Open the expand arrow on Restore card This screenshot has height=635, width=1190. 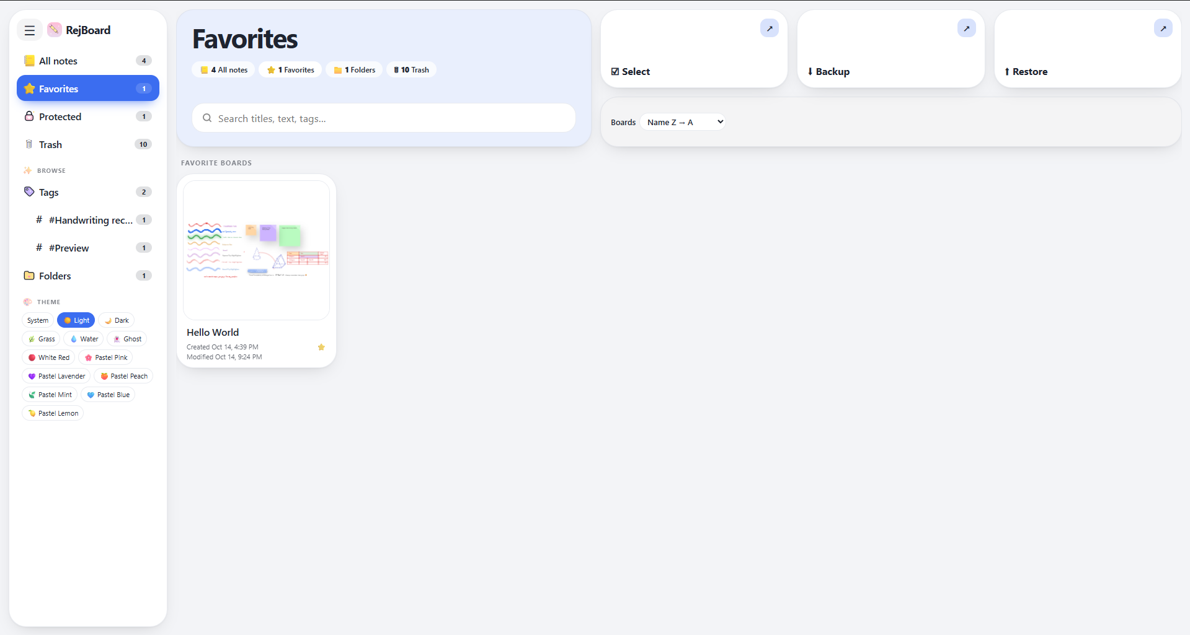click(1163, 28)
